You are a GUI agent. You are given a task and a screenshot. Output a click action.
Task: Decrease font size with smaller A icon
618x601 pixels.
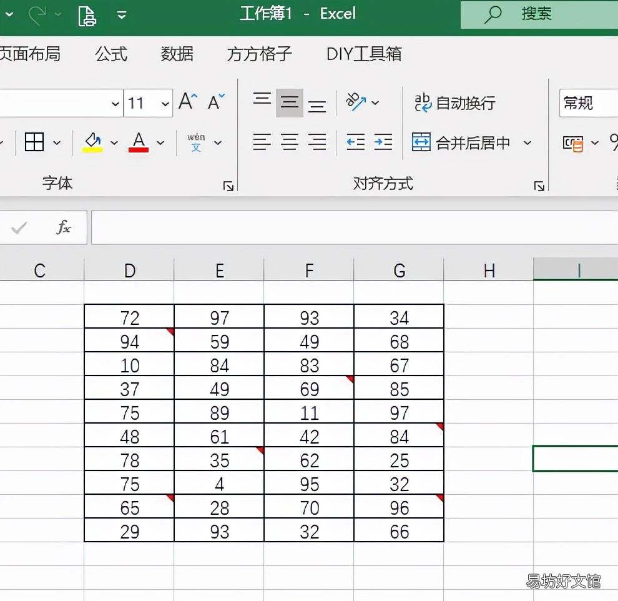coord(217,102)
